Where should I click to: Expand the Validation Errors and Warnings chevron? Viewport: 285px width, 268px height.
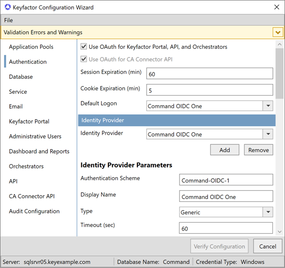click(278, 32)
